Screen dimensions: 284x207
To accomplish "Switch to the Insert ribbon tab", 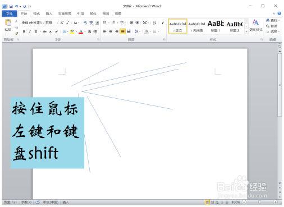I will 49,13.
